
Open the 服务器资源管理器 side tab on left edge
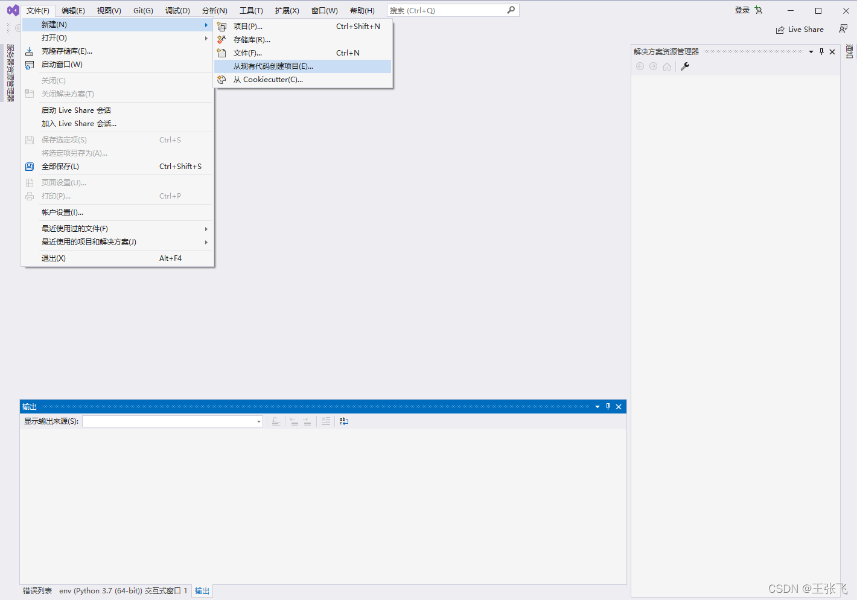pos(10,73)
